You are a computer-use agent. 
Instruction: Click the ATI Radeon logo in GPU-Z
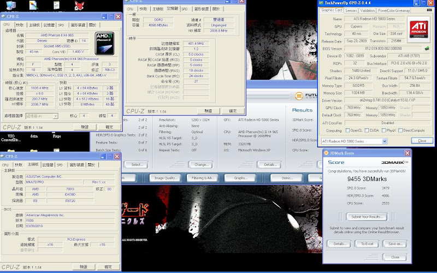[x=418, y=29]
